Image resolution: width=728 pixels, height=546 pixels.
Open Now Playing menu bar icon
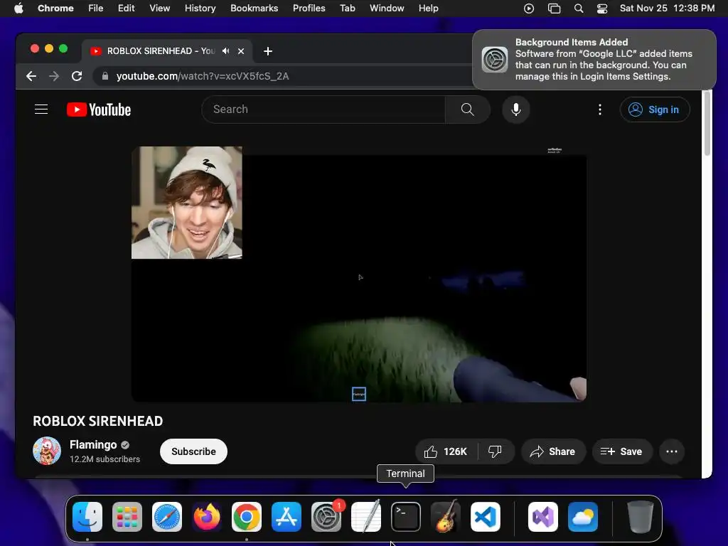pos(529,9)
